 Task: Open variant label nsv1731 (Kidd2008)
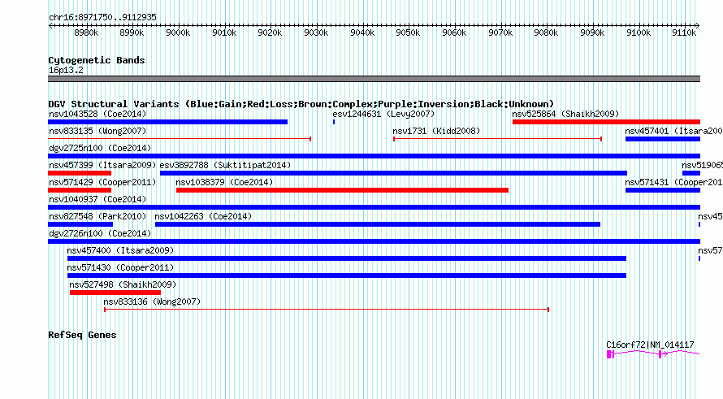click(x=436, y=131)
